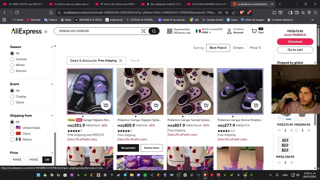The image size is (320, 180).
Task: Sort results by Orders
Action: click(238, 48)
